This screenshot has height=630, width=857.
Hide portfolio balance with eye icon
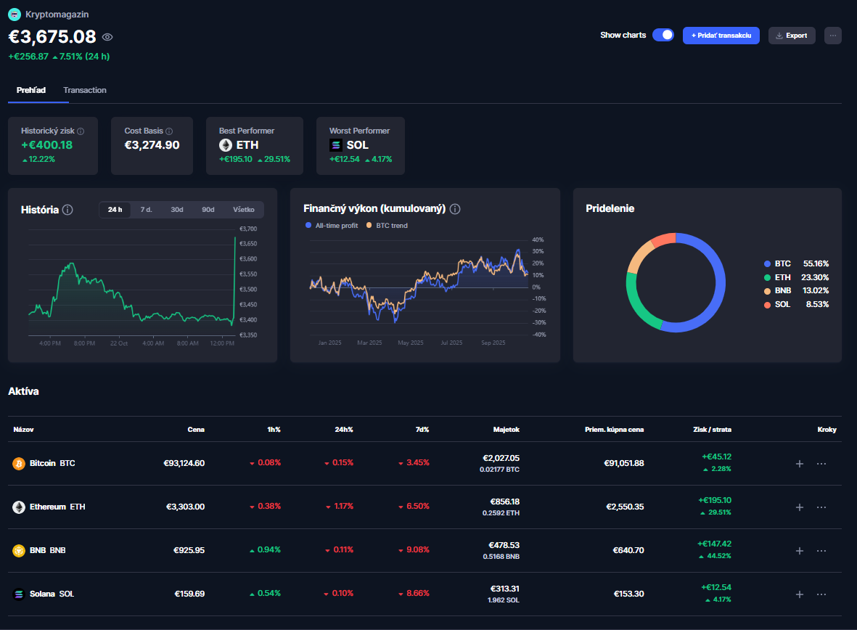pyautogui.click(x=107, y=37)
